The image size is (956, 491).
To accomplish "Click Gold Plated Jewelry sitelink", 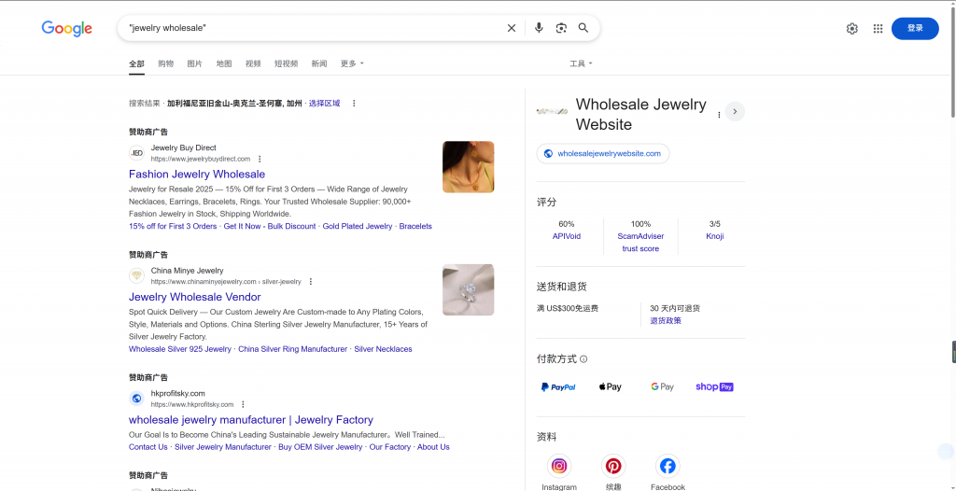I will (358, 226).
